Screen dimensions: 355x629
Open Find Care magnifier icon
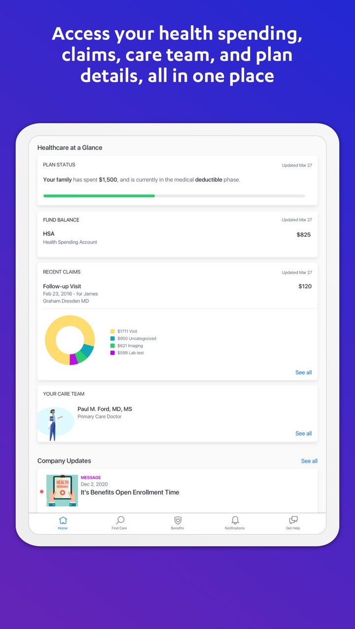tap(119, 521)
